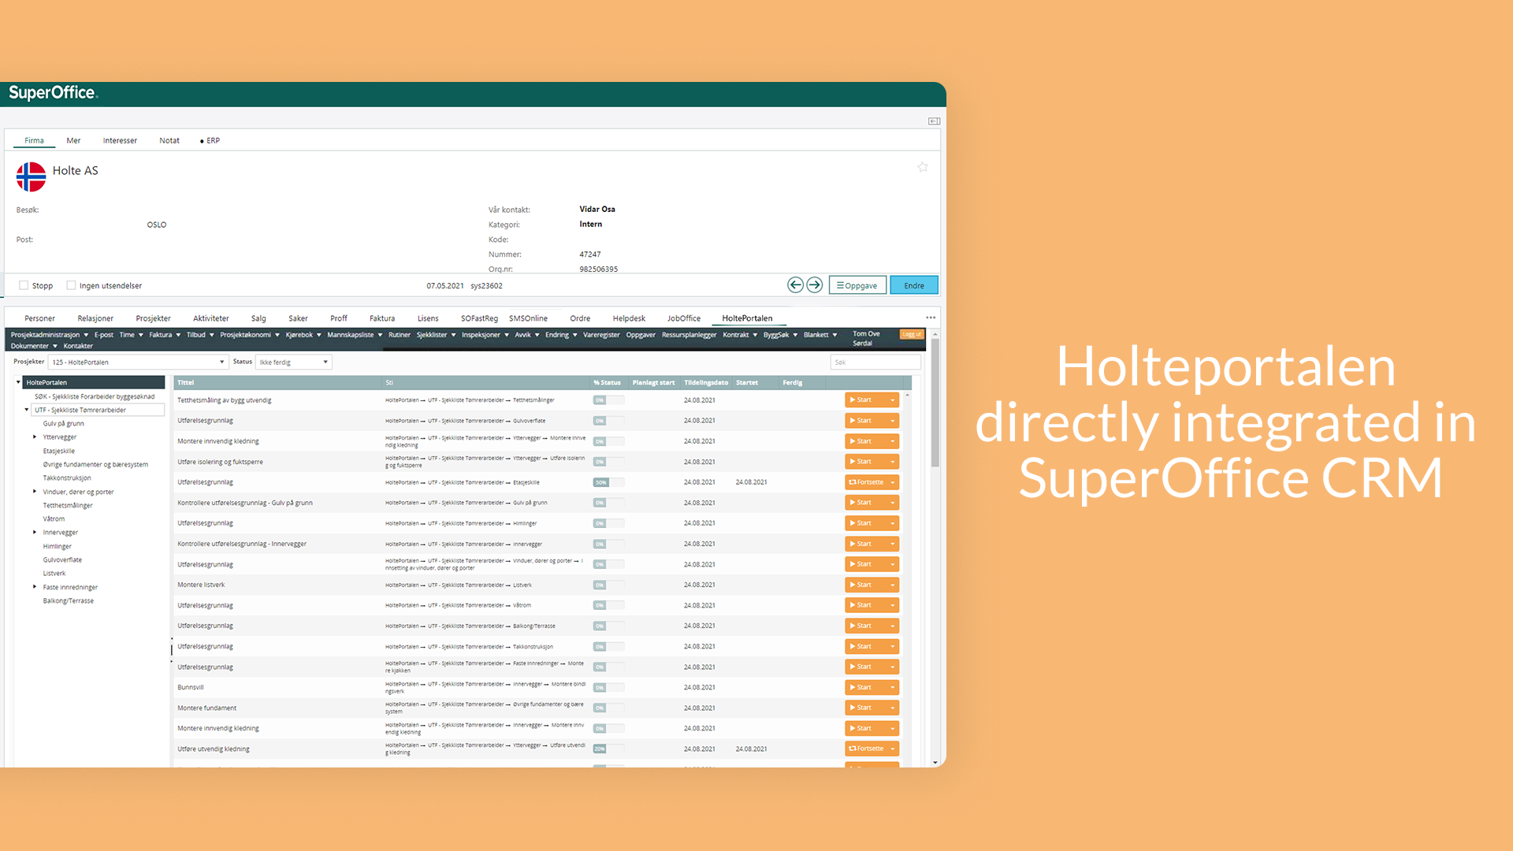Image resolution: width=1513 pixels, height=851 pixels.
Task: Switch to the ERP tab
Action: (210, 140)
